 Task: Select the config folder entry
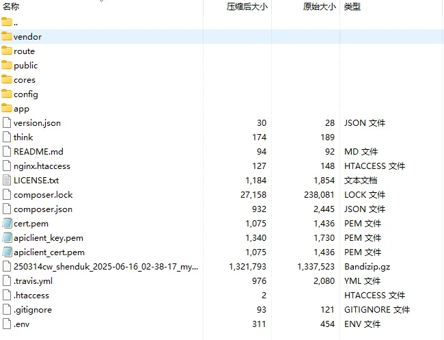(x=25, y=94)
